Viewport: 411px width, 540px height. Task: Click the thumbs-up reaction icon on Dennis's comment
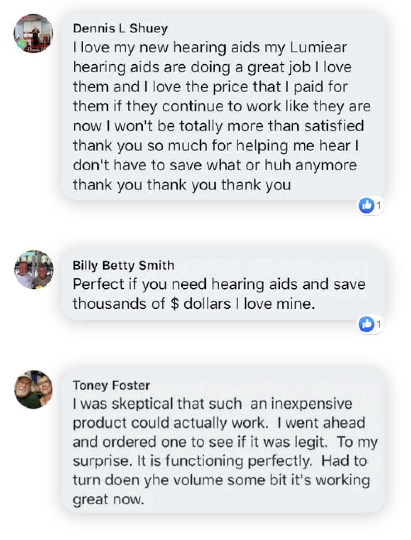(367, 205)
